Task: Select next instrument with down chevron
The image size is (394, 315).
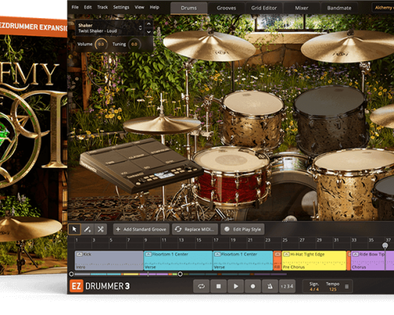Action: 148,31
